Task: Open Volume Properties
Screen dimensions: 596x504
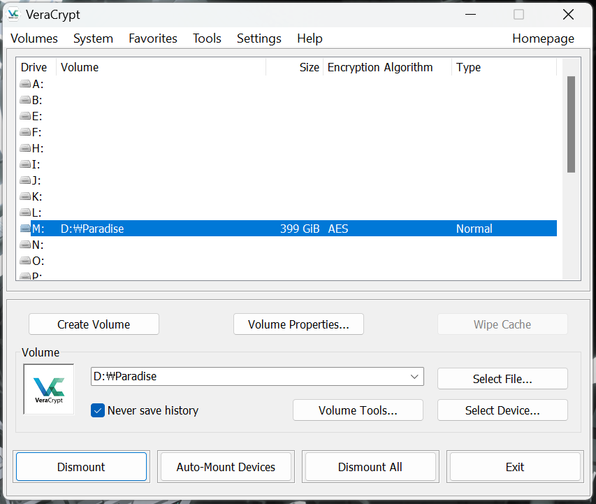Action: (298, 324)
